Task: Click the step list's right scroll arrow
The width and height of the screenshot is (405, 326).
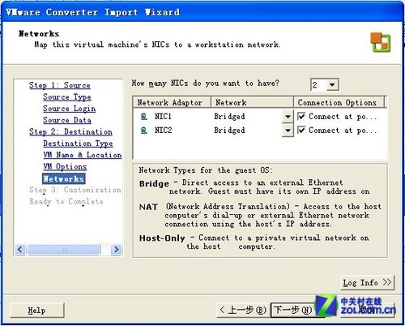Action: 117,249
